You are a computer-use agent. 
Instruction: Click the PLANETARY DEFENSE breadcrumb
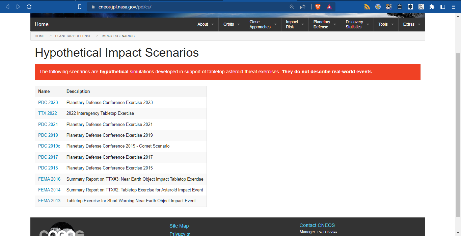point(73,36)
